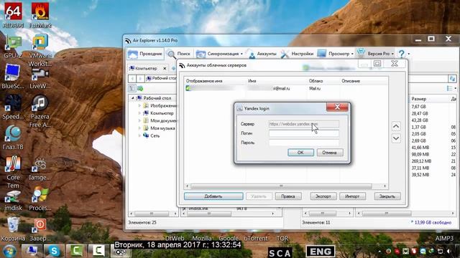
Task: Click the green refresh folder icon
Action: point(140,88)
